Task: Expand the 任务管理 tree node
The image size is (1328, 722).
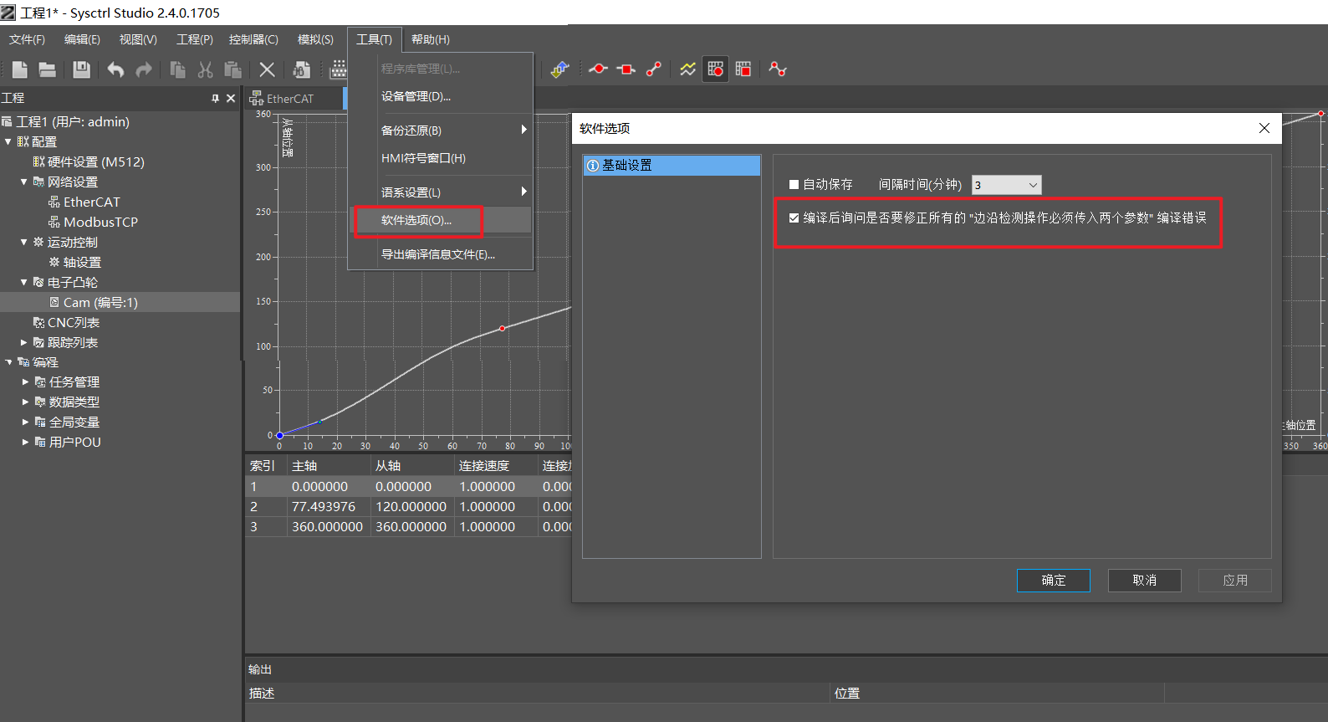Action: (25, 382)
